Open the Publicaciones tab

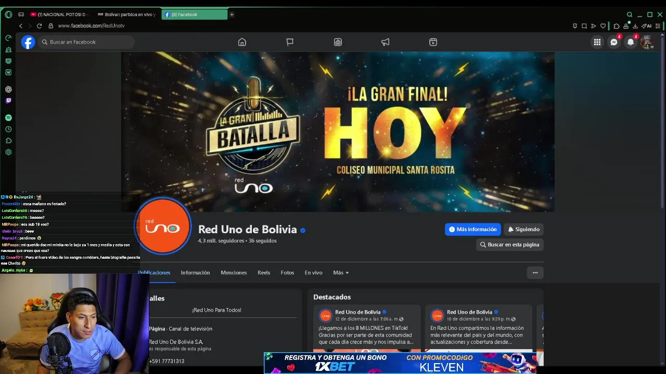click(154, 273)
